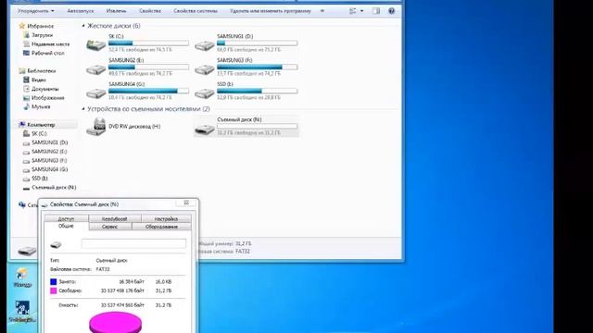Select SK (C:) in the navigation tree
593x333 pixels.
tap(39, 133)
